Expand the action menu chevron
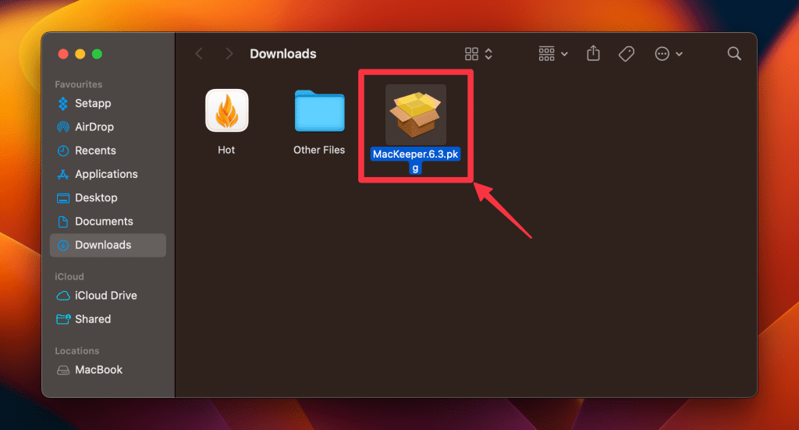Image resolution: width=799 pixels, height=430 pixels. [680, 54]
